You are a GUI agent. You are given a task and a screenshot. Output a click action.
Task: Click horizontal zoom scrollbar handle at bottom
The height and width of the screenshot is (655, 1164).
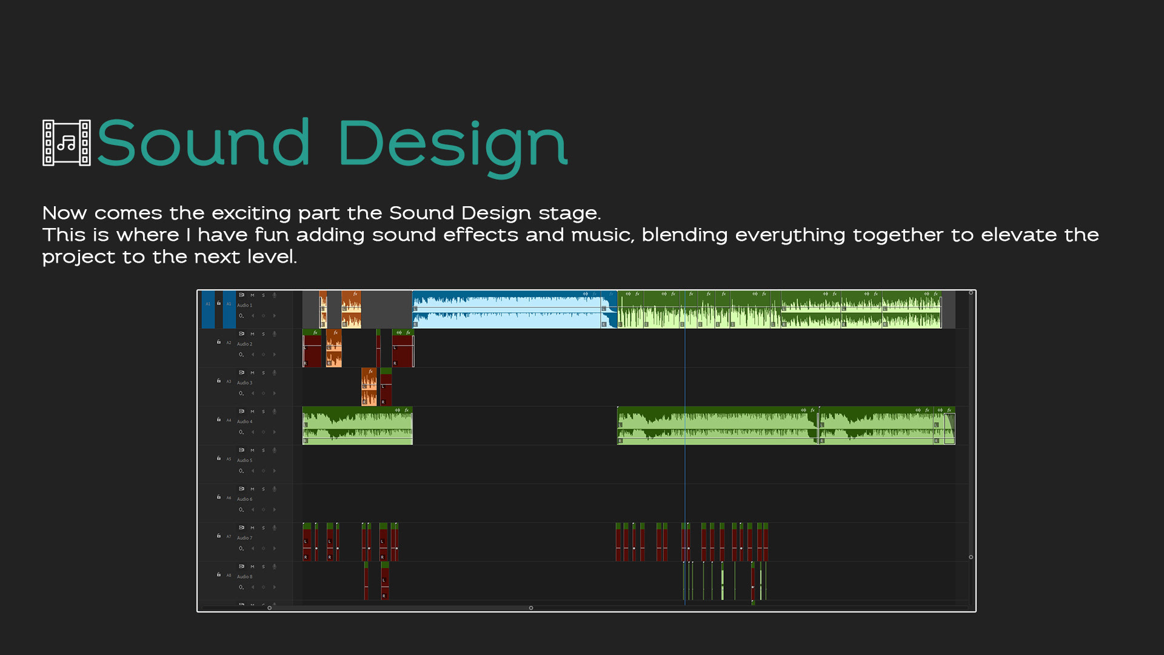pos(531,608)
